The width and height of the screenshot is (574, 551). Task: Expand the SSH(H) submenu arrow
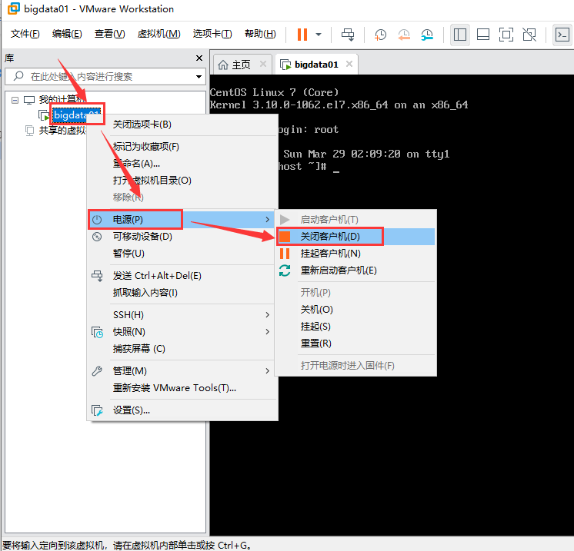coord(267,315)
